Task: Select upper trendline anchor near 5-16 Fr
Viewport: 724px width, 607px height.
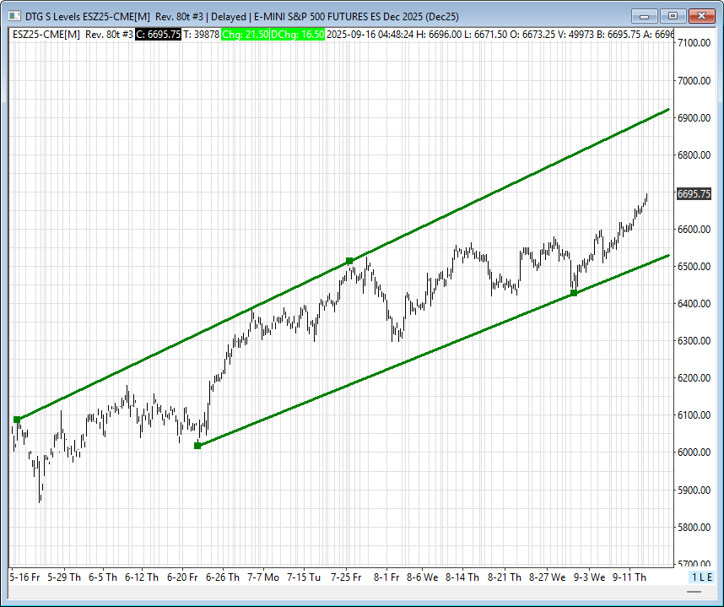Action: pos(17,420)
